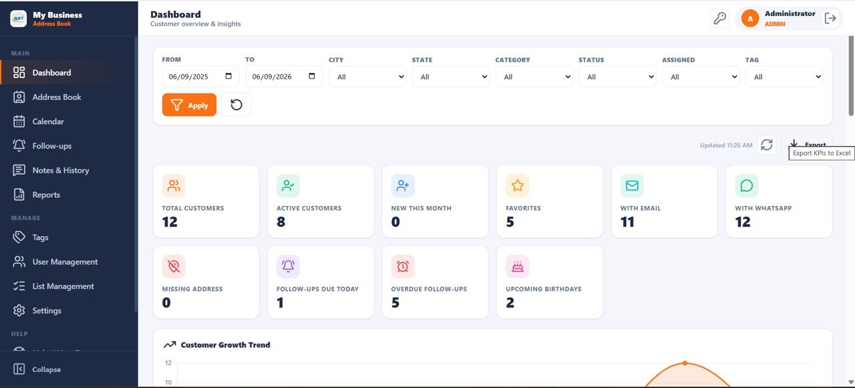The image size is (855, 388).
Task: Click the Collapse sidebar icon
Action: pyautogui.click(x=19, y=369)
